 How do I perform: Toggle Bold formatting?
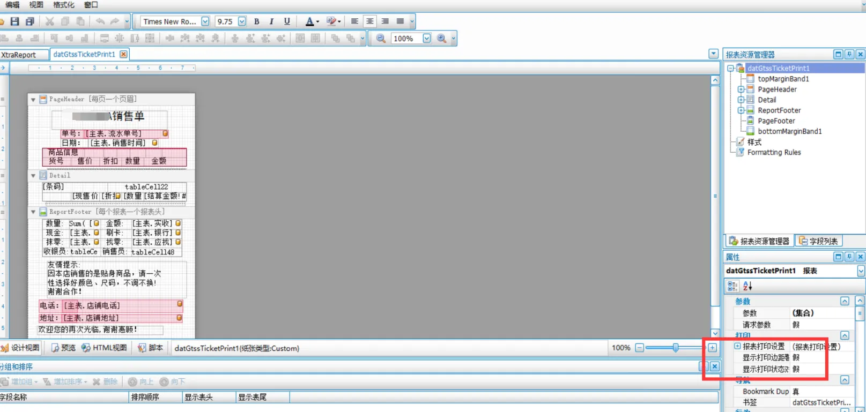point(257,21)
